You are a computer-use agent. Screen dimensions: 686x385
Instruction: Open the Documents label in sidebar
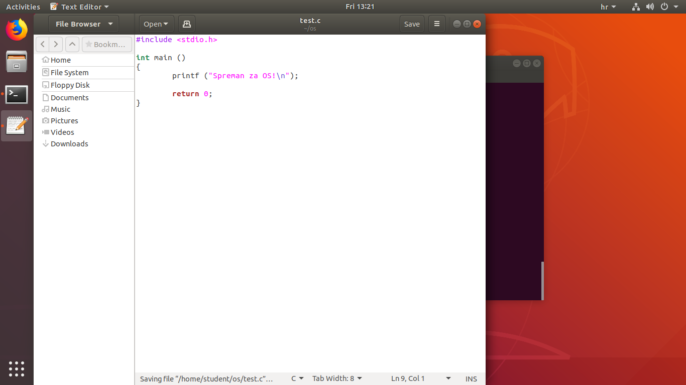pyautogui.click(x=69, y=97)
